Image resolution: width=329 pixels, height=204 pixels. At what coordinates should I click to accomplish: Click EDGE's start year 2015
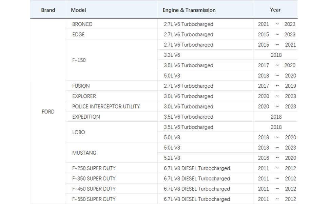click(263, 34)
